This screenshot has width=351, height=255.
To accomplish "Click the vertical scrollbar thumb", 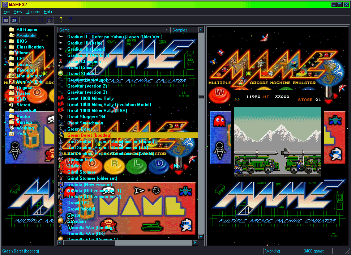I will coord(201,97).
